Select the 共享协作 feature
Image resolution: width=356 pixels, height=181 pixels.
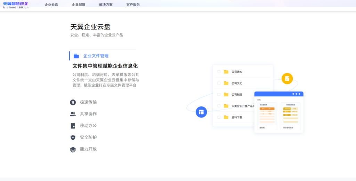point(88,114)
